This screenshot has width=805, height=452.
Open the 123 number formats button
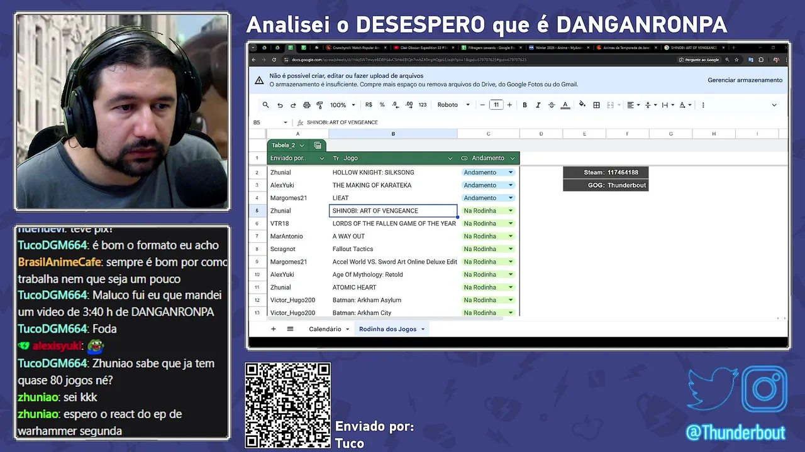click(x=423, y=105)
